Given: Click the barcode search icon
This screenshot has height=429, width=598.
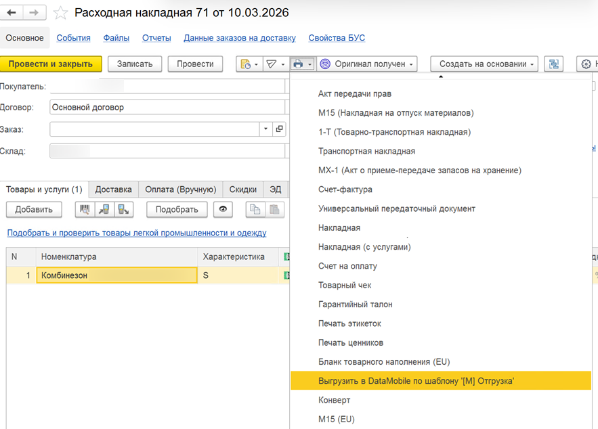Looking at the screenshot, I should (x=85, y=210).
